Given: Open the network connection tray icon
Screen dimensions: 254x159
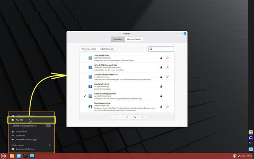Looking at the screenshot, I should (239, 156).
